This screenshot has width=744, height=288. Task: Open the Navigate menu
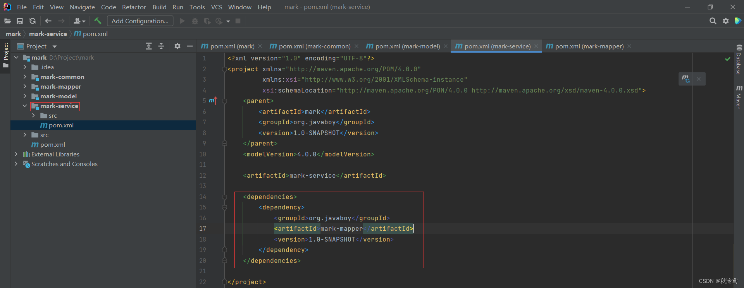coord(82,7)
